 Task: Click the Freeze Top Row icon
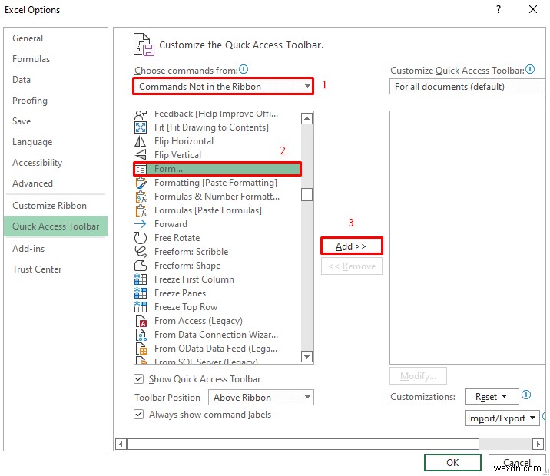tap(141, 307)
